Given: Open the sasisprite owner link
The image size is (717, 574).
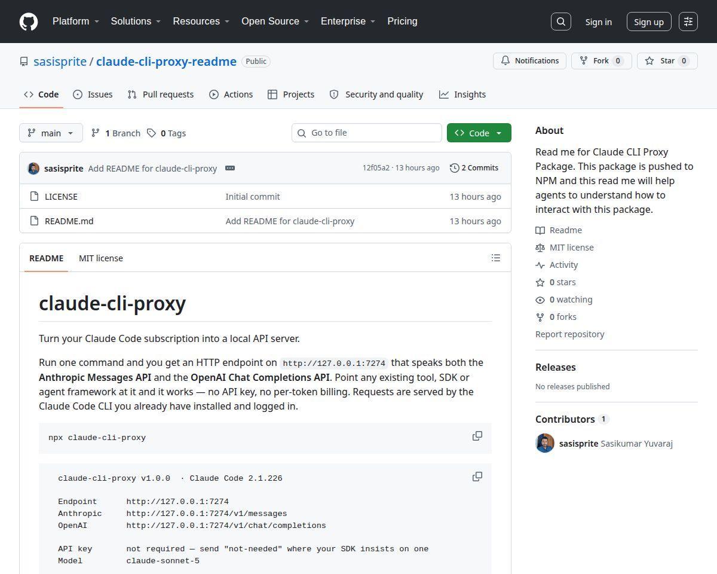Looking at the screenshot, I should click(x=60, y=62).
